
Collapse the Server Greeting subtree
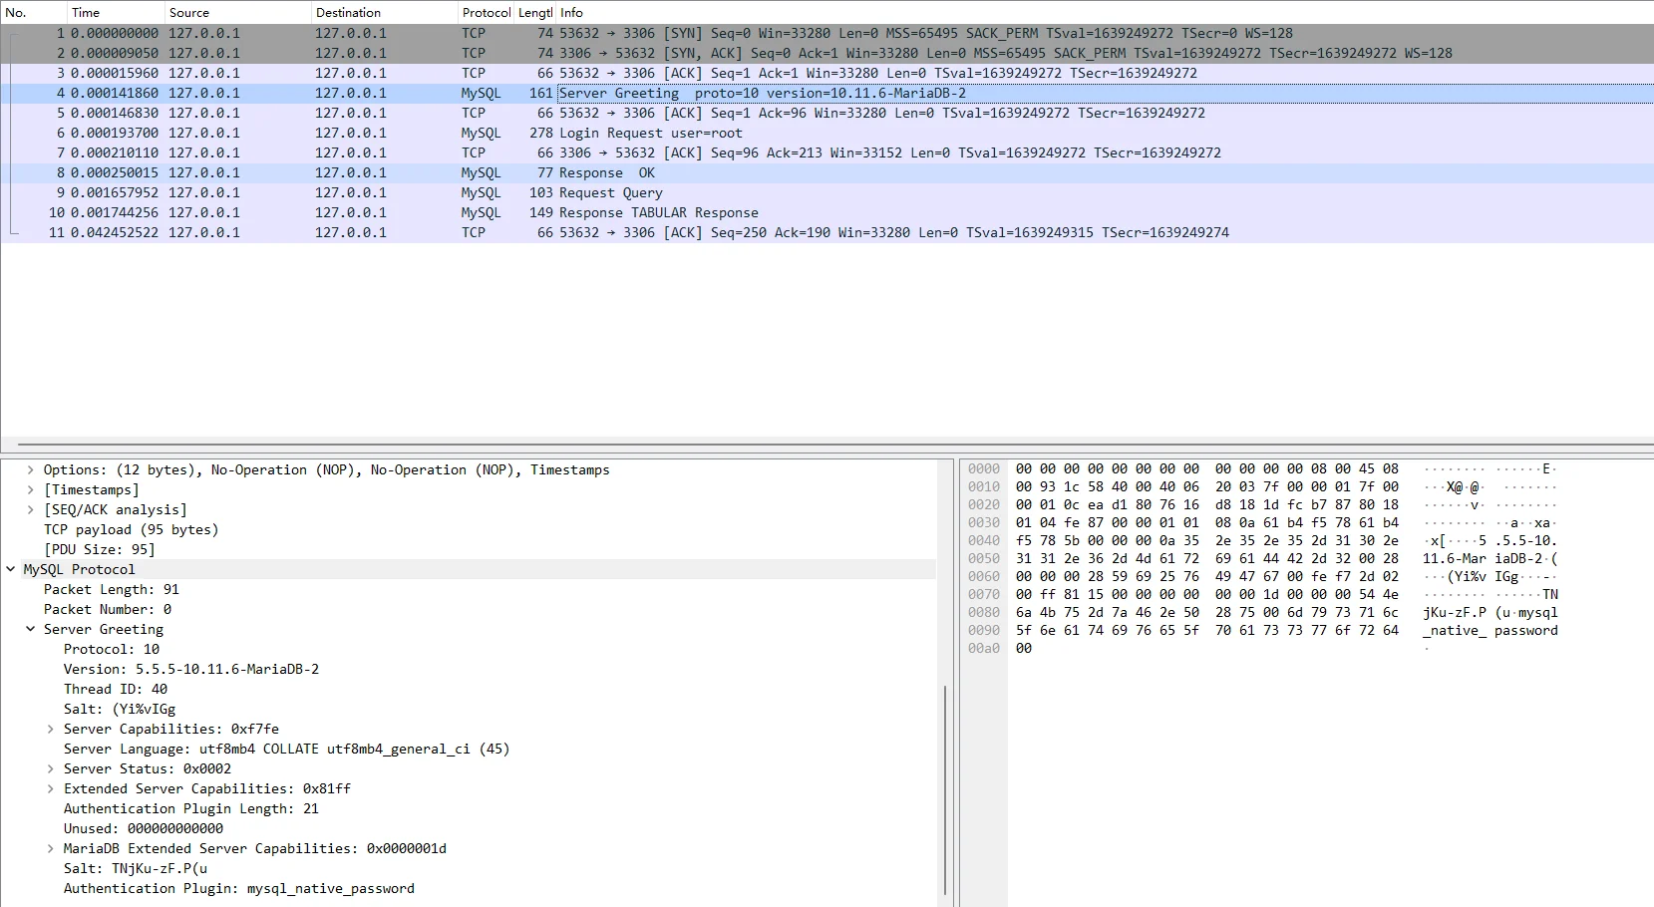pyautogui.click(x=31, y=629)
